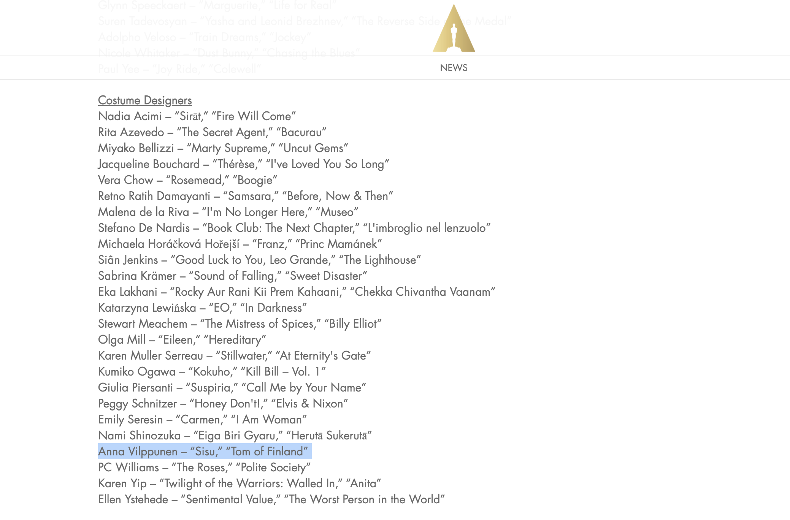790x520 pixels.
Task: Select the PC Williams line
Action: tap(205, 468)
